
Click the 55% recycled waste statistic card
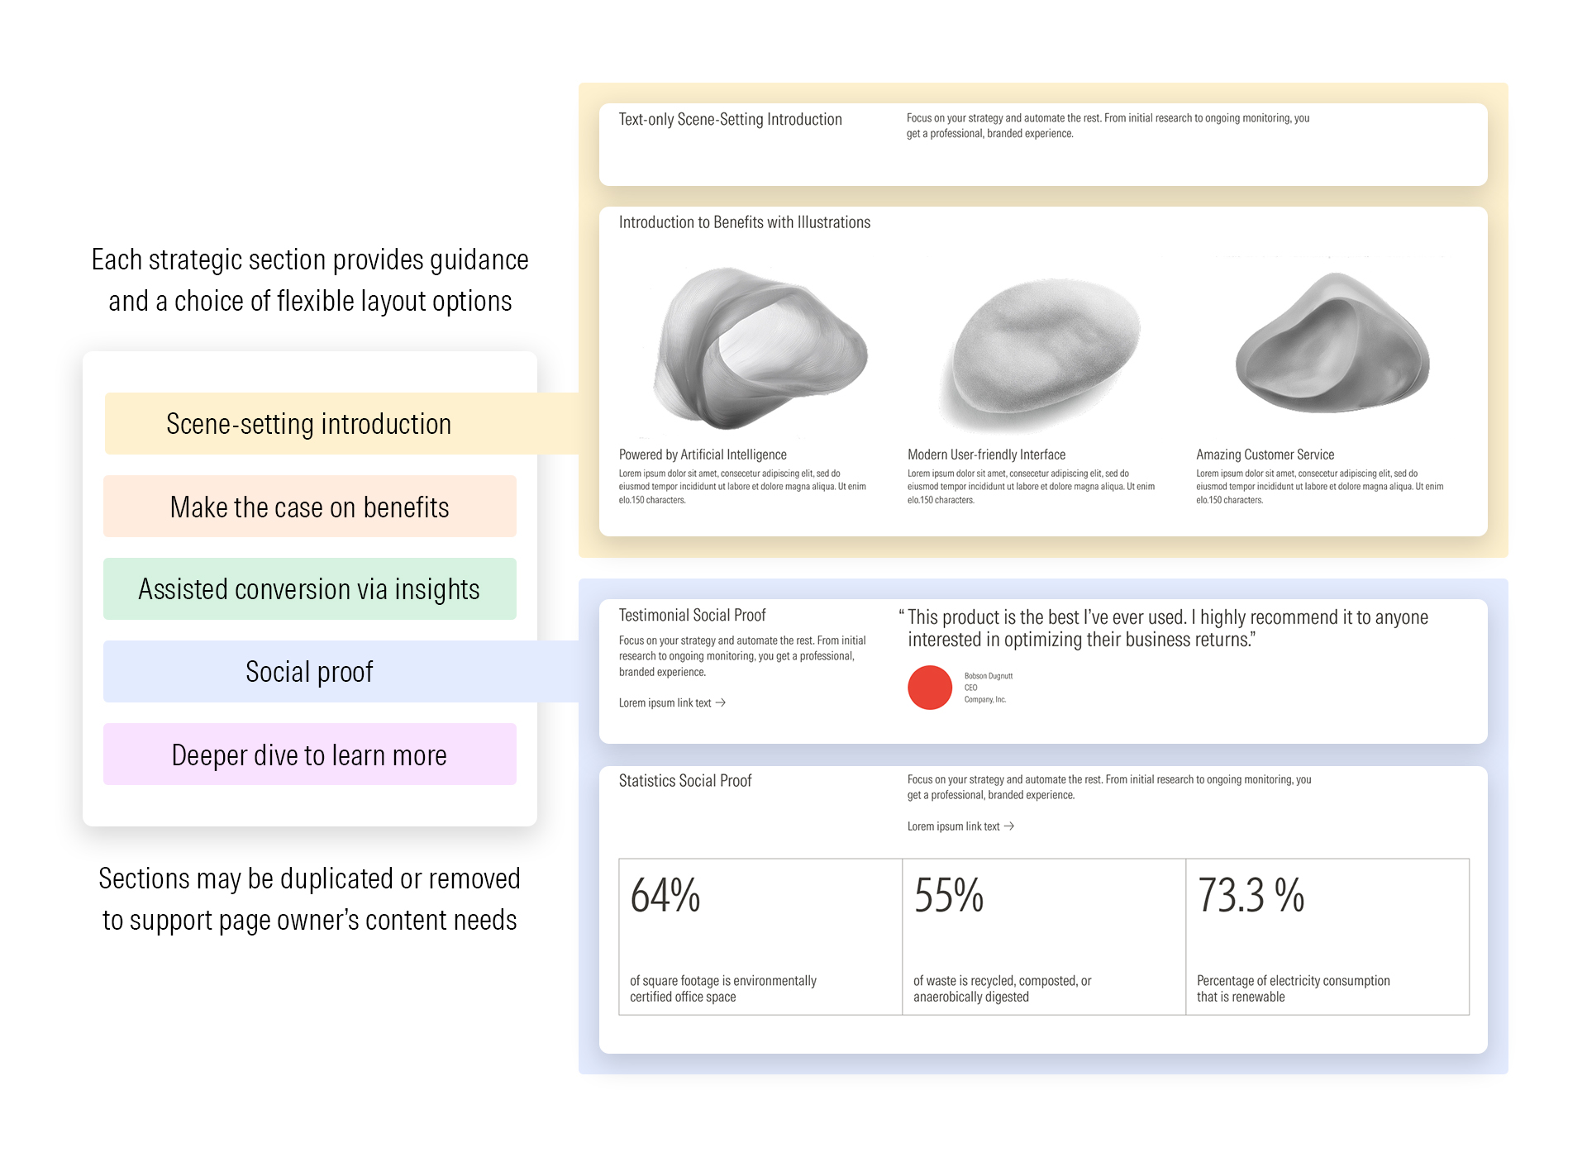(x=1043, y=936)
